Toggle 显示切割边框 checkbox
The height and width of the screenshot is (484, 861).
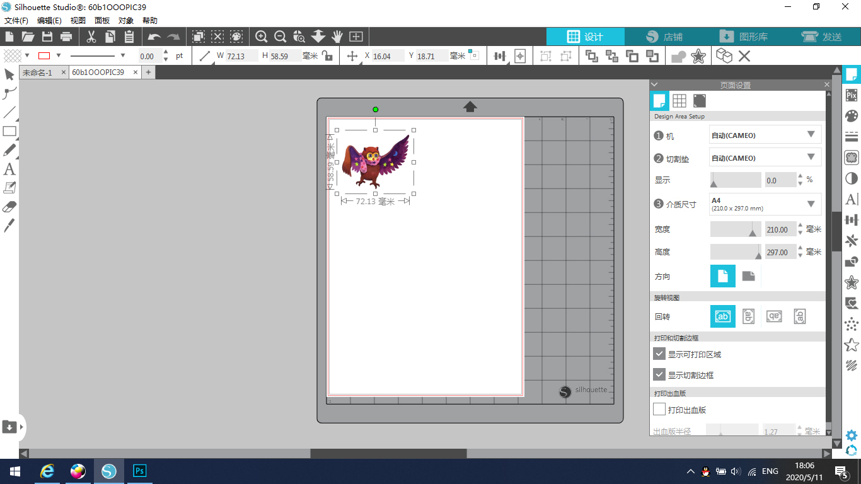(659, 374)
